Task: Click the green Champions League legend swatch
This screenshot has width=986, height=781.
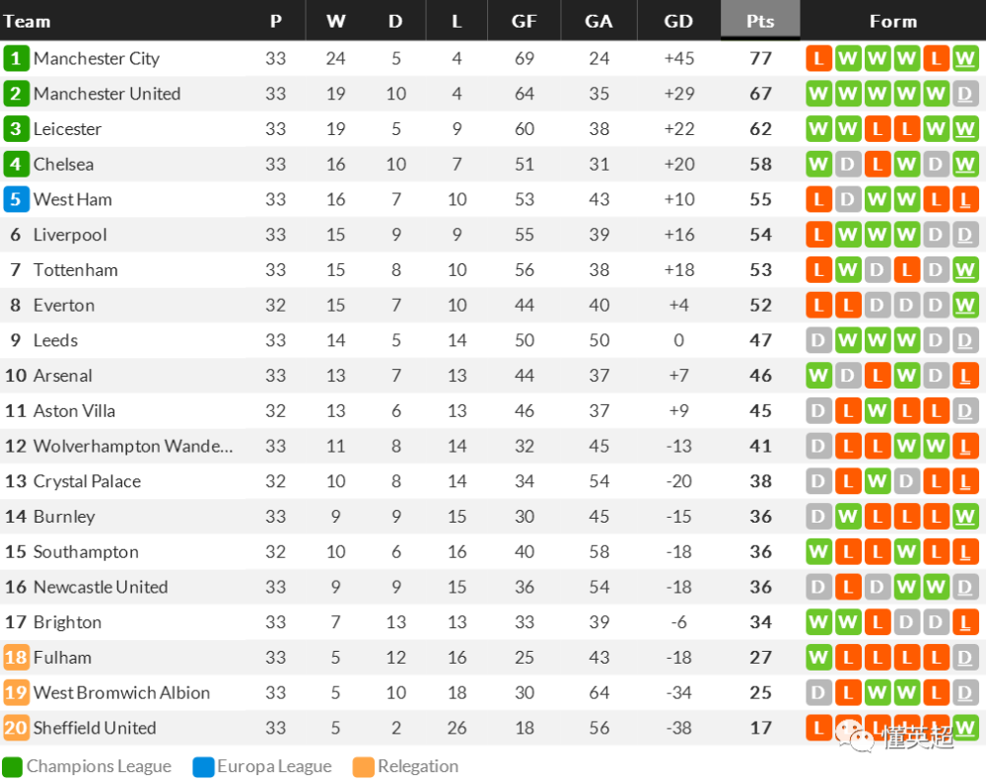Action: click(x=12, y=766)
